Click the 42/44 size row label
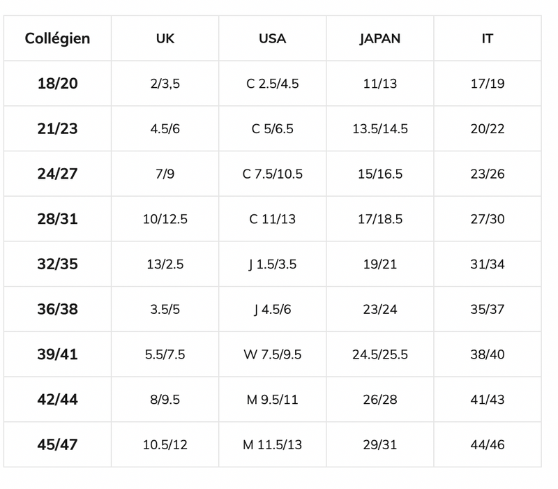This screenshot has width=558, height=489. [x=57, y=400]
